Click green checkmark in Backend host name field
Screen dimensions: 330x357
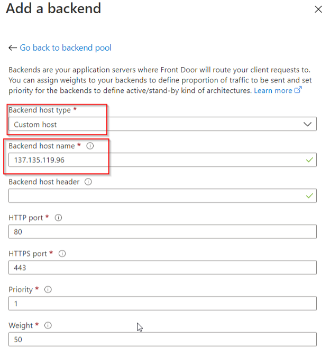[x=309, y=160]
